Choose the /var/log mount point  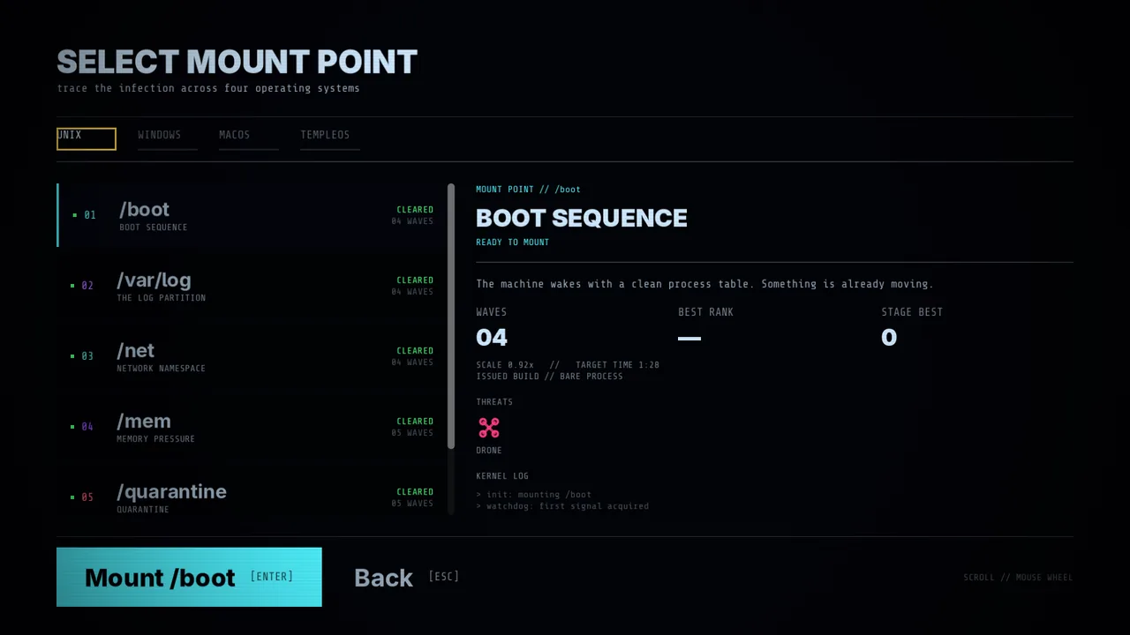[x=252, y=286]
